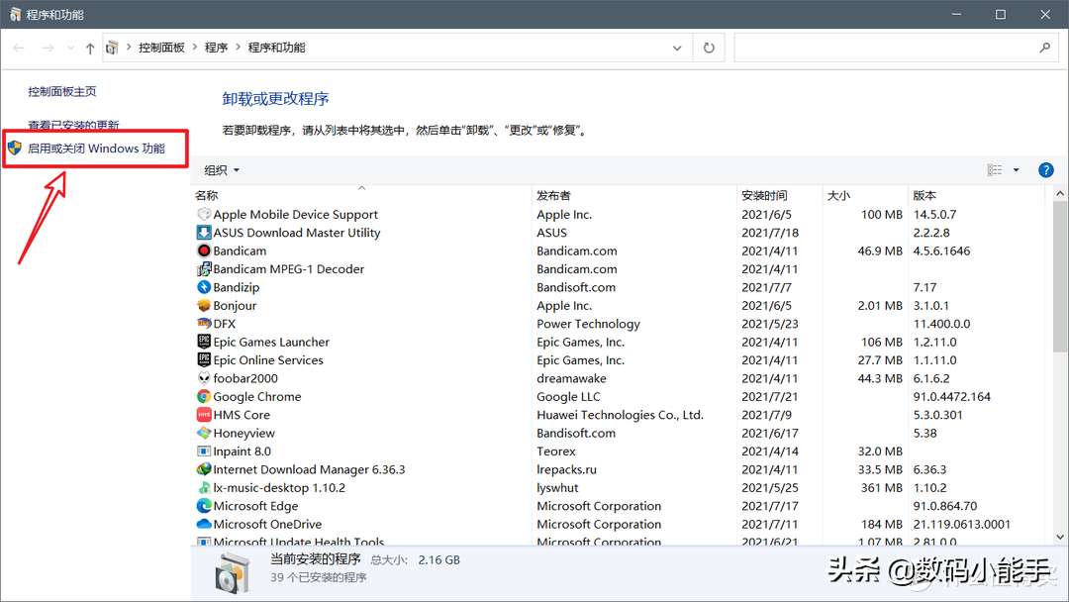Open the 控制面板主页 link
Viewport: 1069px width, 602px height.
(x=62, y=91)
